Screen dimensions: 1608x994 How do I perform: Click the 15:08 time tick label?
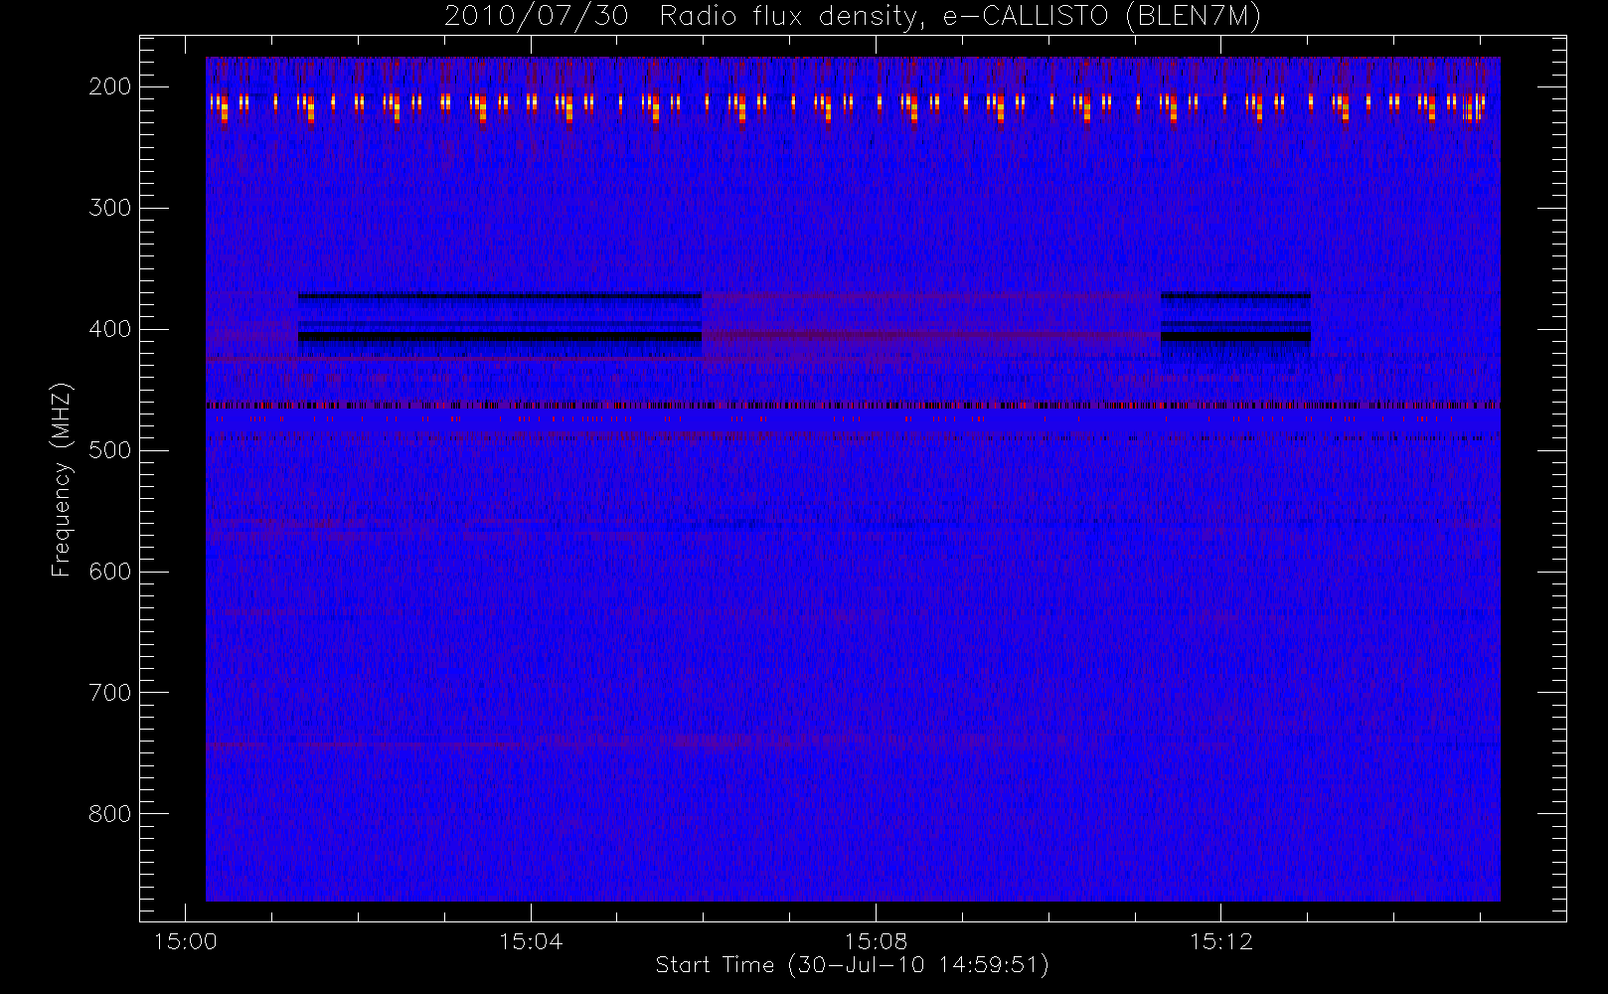876,941
